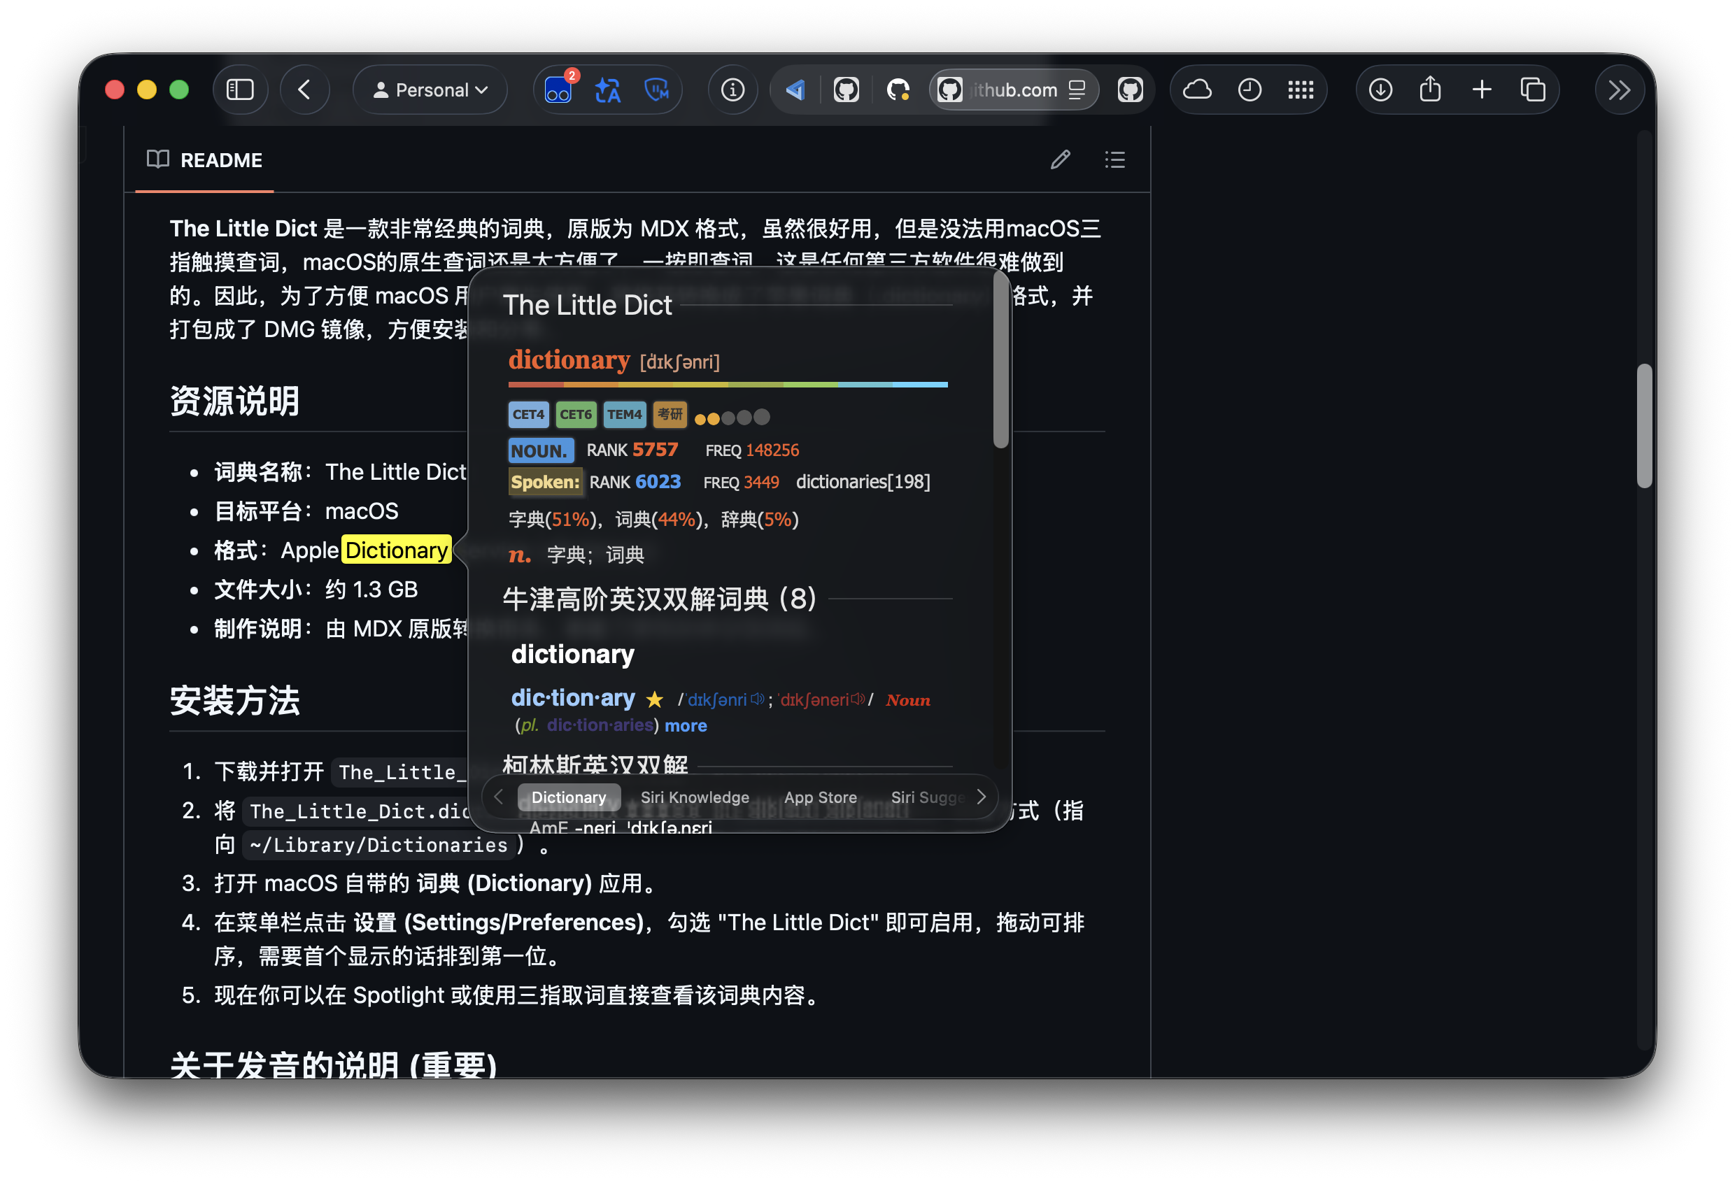Image resolution: width=1735 pixels, height=1182 pixels.
Task: Click the 考研 tag in popup
Action: (670, 414)
